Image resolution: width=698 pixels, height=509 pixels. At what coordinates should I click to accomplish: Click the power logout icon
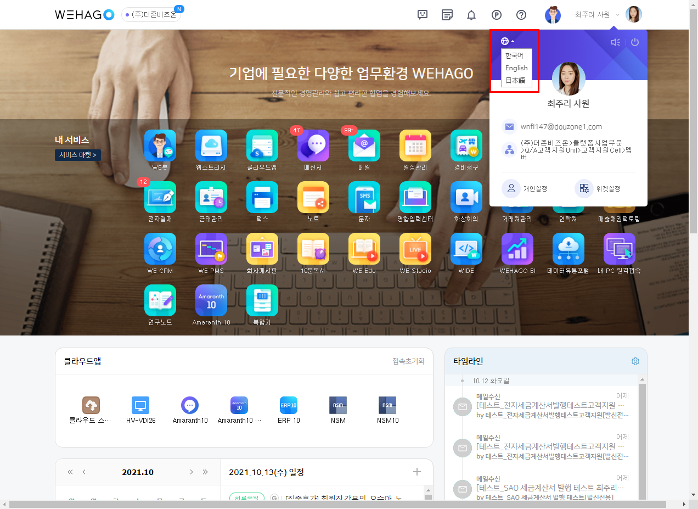coord(635,42)
